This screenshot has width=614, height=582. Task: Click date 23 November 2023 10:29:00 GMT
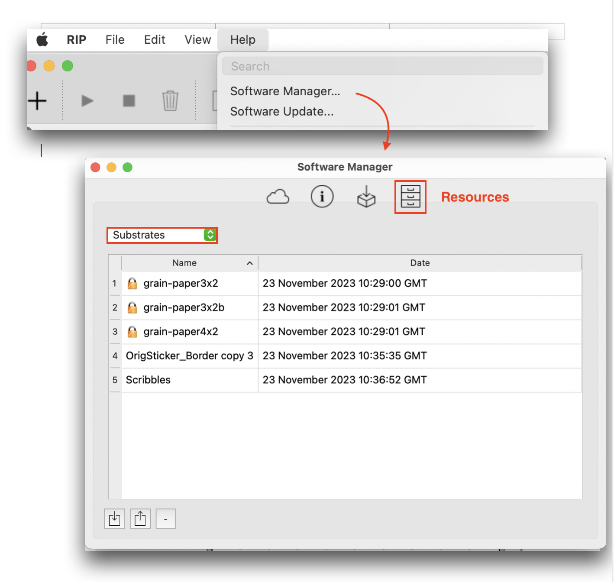tap(345, 284)
